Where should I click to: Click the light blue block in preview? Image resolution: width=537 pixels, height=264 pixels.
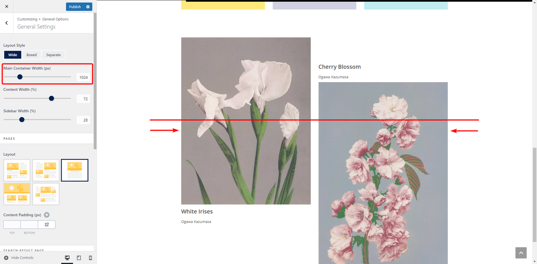(x=406, y=5)
